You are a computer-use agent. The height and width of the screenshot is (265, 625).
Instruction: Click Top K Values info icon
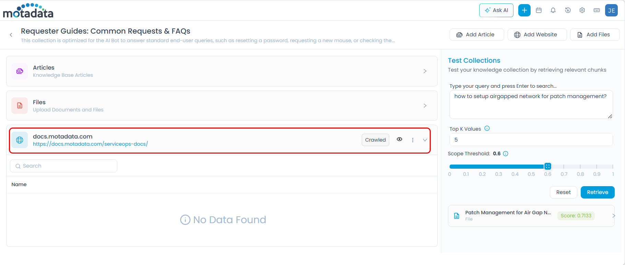(487, 129)
